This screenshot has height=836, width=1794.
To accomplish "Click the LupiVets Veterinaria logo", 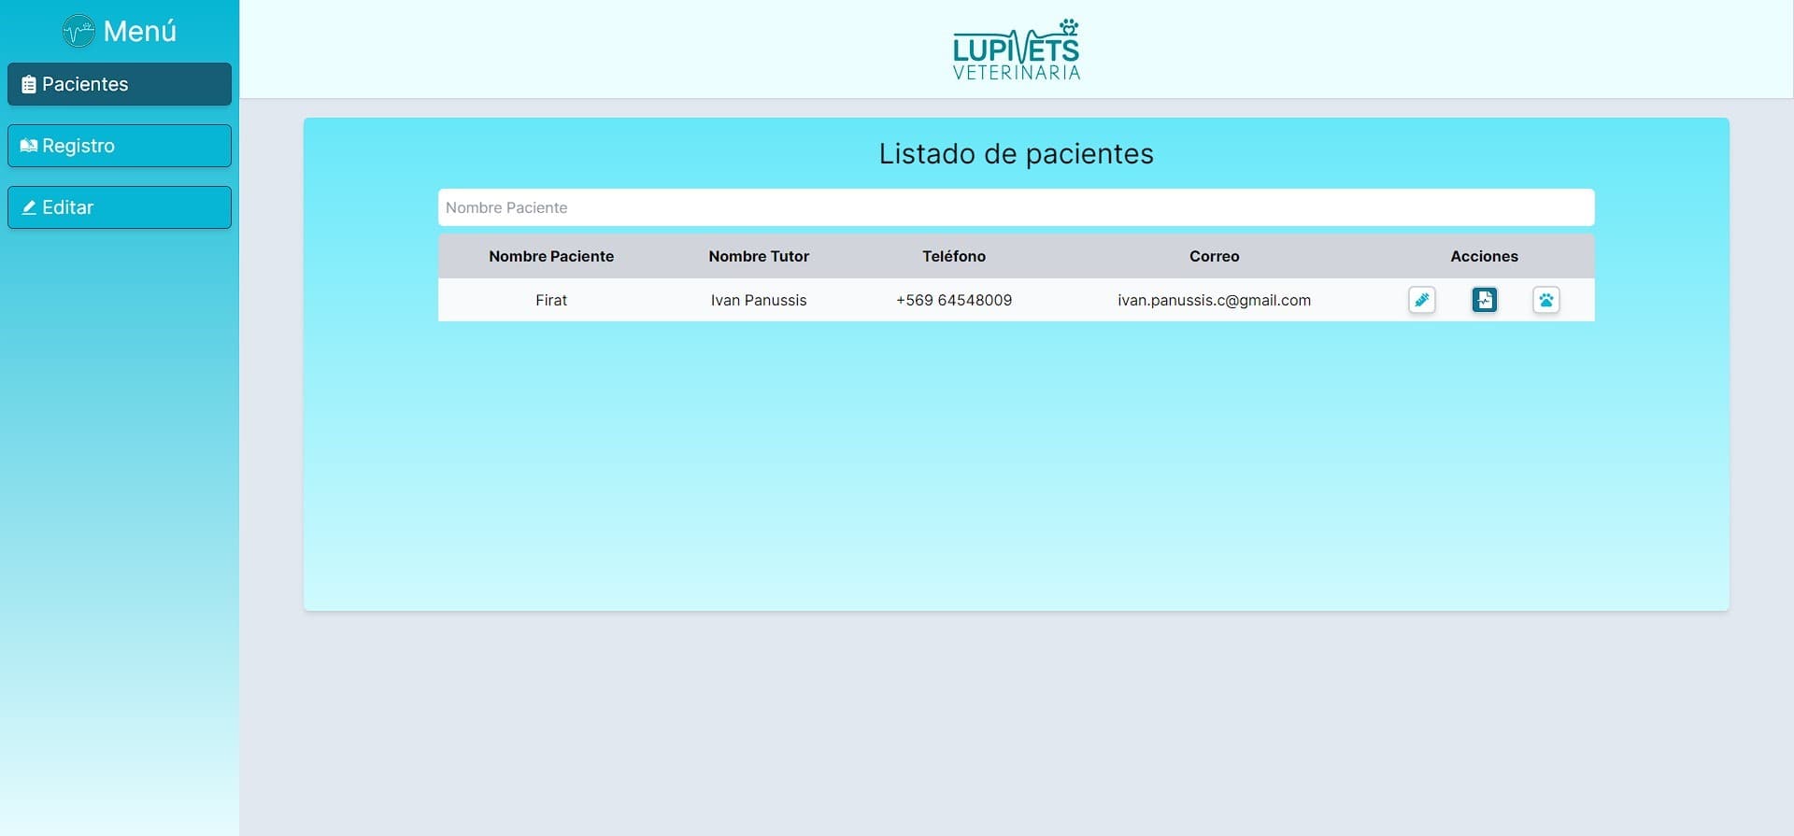I will tap(1017, 50).
